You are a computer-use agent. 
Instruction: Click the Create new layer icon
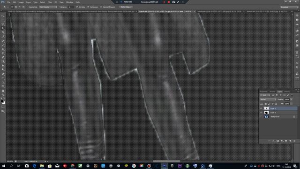click(290, 141)
